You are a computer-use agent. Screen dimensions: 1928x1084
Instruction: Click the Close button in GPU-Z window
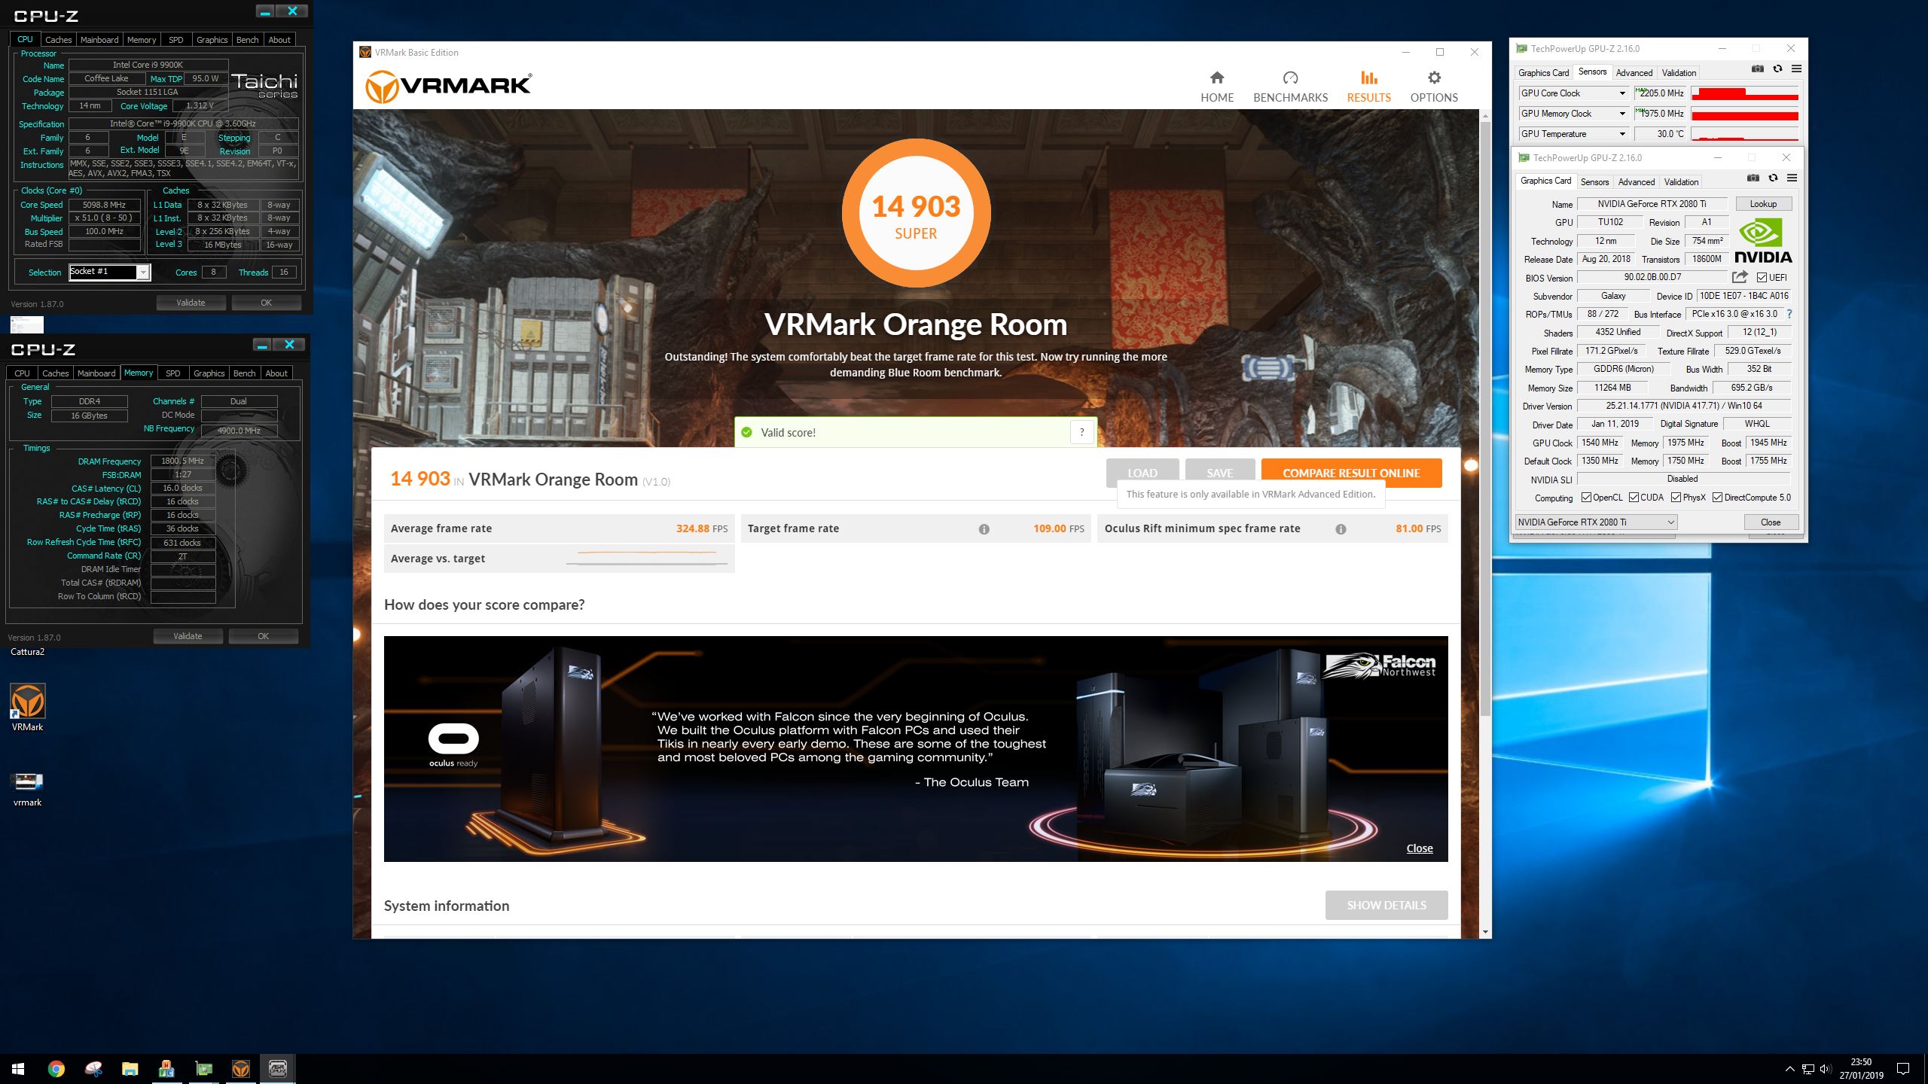[1771, 522]
